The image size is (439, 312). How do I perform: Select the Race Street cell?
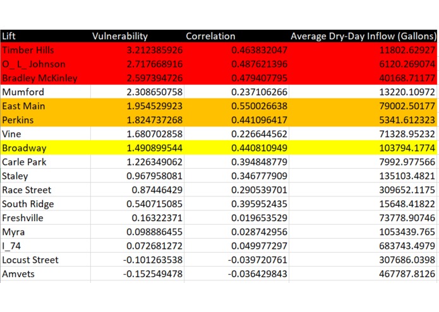45,189
